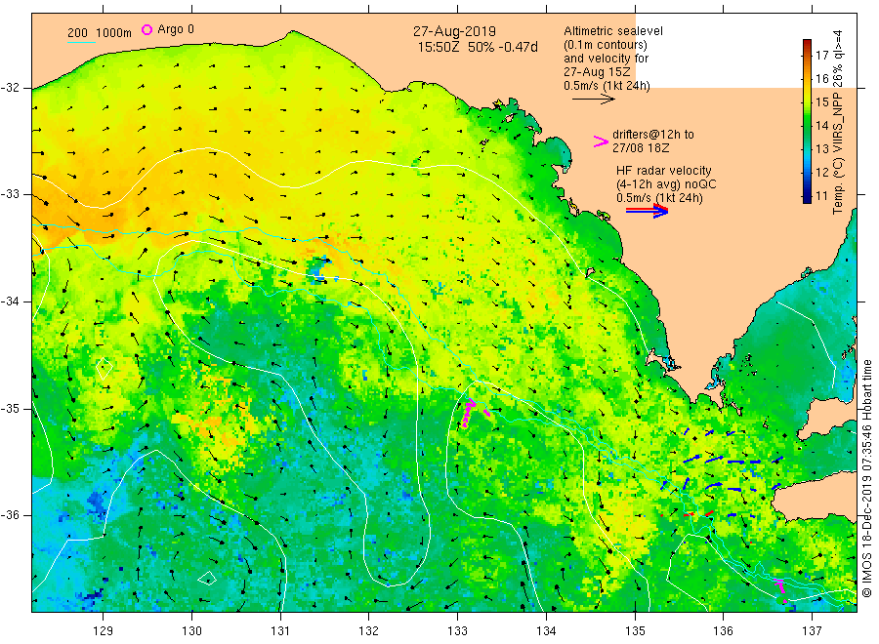This screenshot has height=644, width=879.
Task: Click longitude axis label 132
Action: coord(369,631)
